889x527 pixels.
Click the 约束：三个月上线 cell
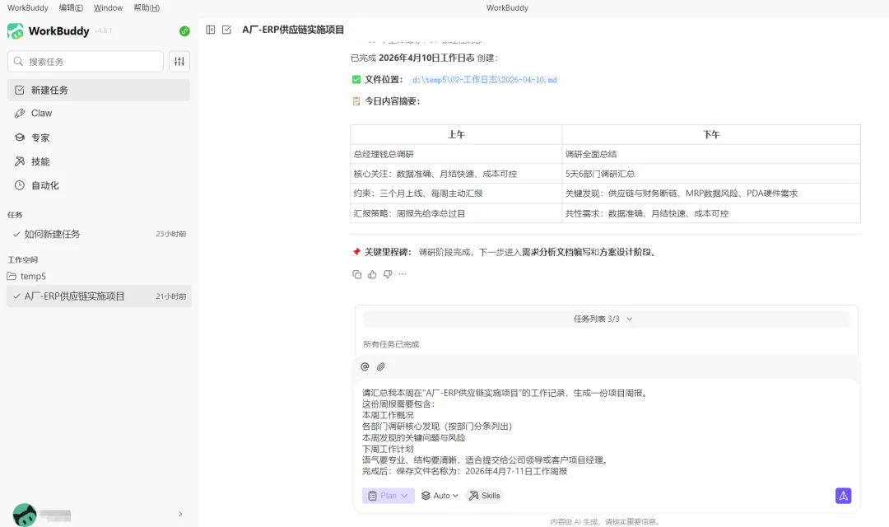click(456, 194)
